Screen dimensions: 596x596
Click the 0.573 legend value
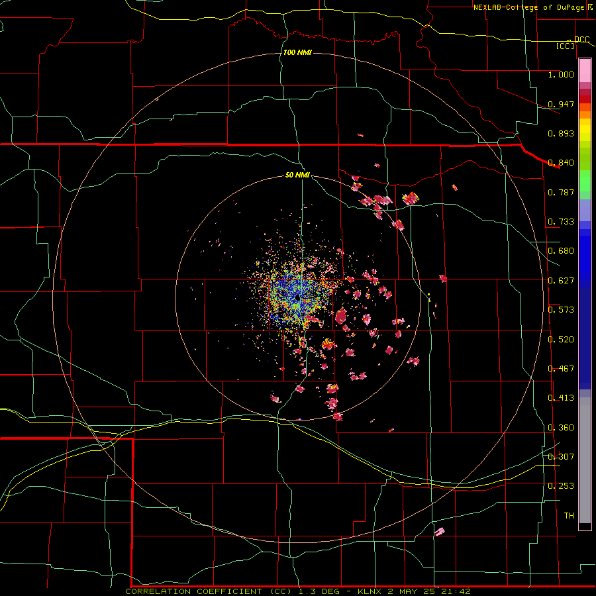click(561, 310)
